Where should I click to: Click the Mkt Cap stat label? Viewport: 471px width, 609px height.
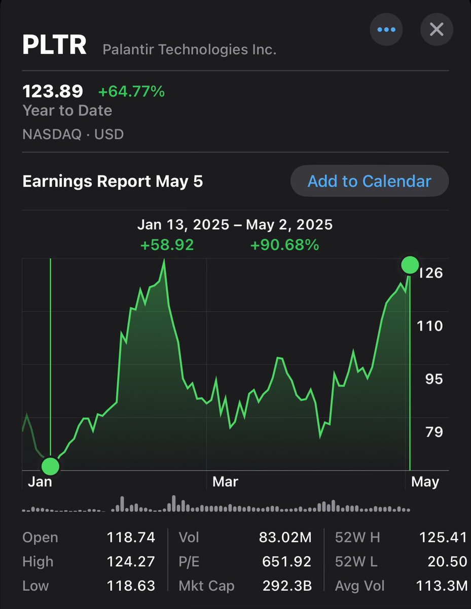pyautogui.click(x=206, y=586)
